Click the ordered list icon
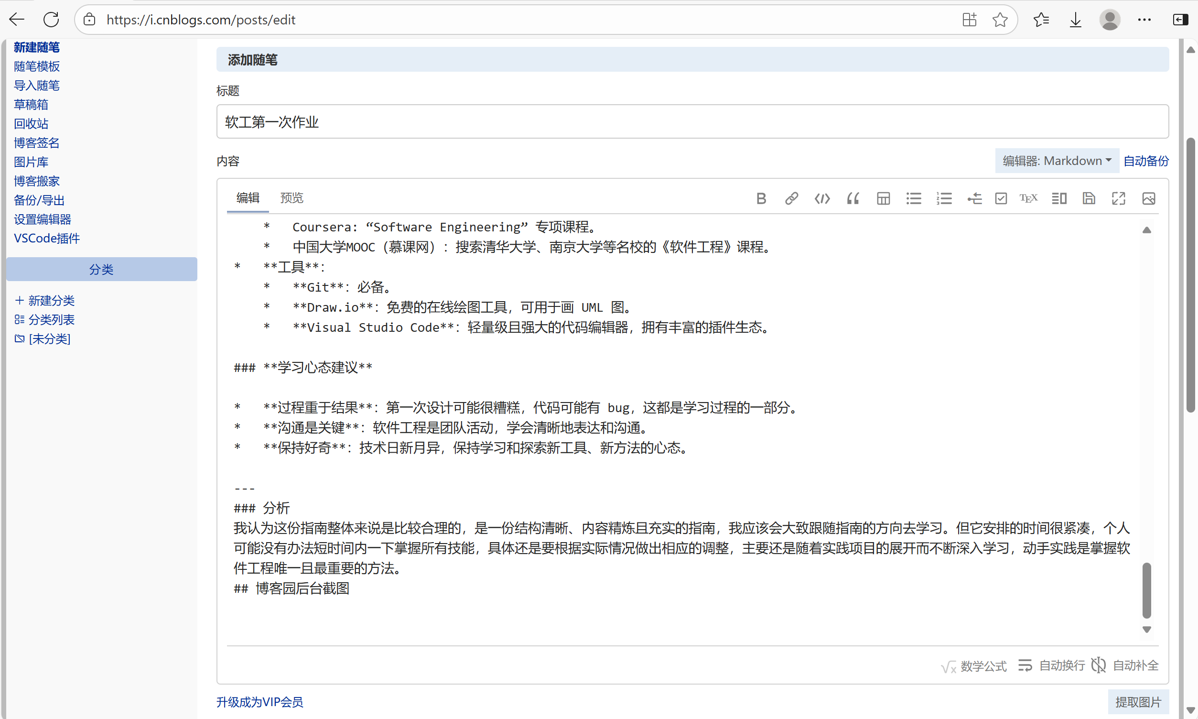The height and width of the screenshot is (719, 1198). [944, 198]
